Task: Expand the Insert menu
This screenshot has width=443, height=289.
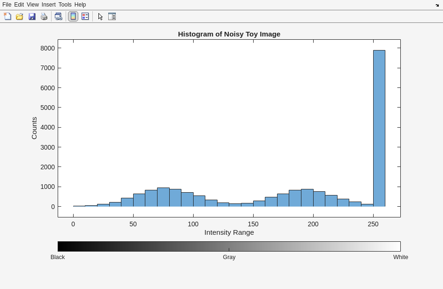Action: (48, 5)
